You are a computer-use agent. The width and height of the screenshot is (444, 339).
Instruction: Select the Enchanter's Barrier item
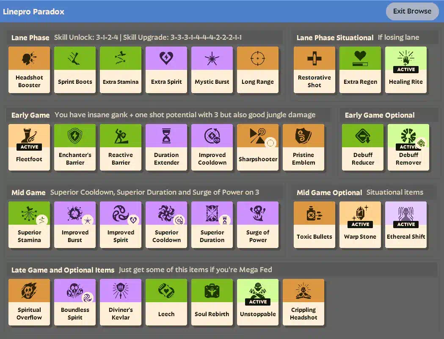pos(75,147)
